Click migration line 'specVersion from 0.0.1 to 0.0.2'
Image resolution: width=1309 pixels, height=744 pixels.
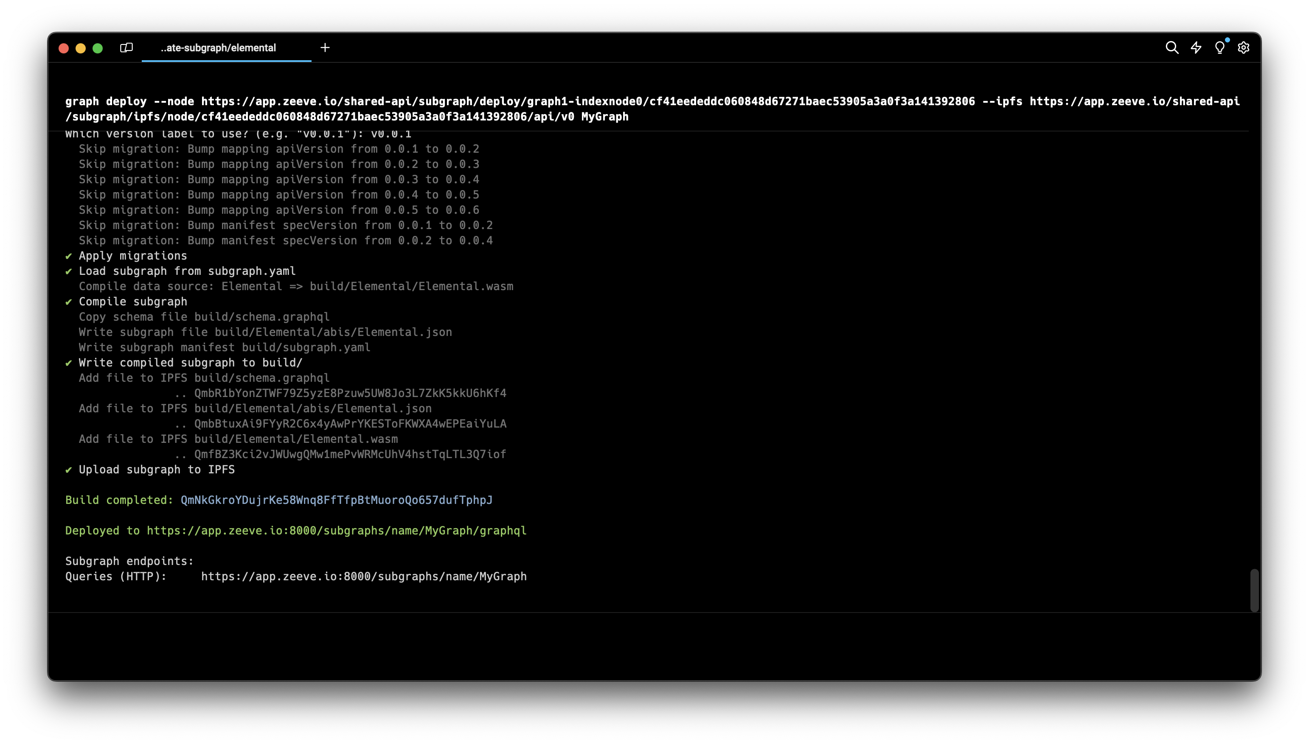[x=286, y=225]
